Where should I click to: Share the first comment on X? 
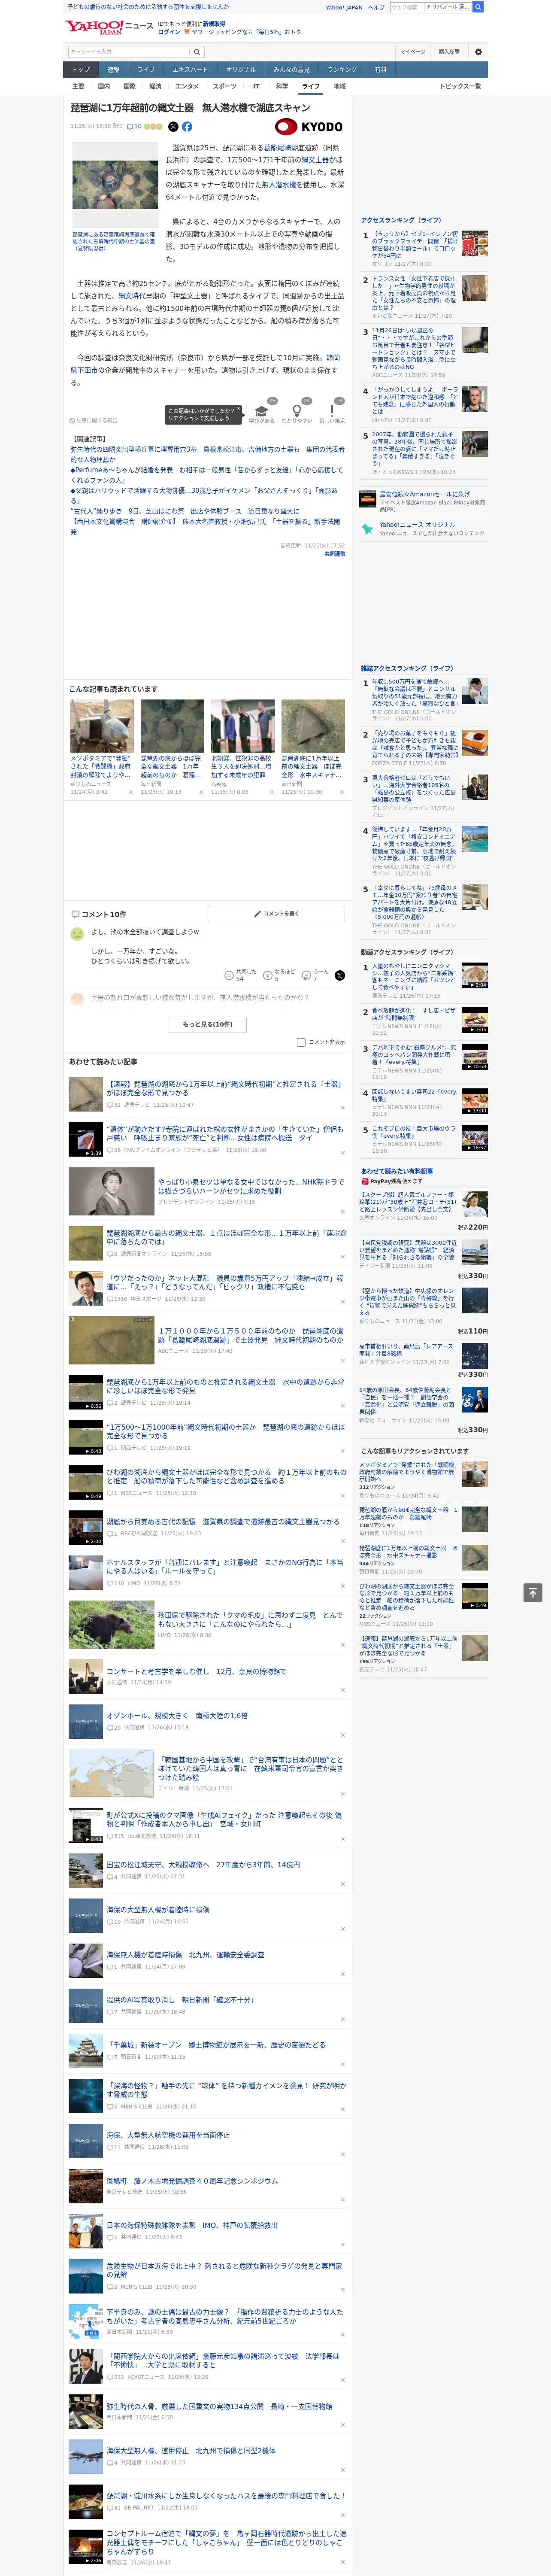click(x=340, y=975)
